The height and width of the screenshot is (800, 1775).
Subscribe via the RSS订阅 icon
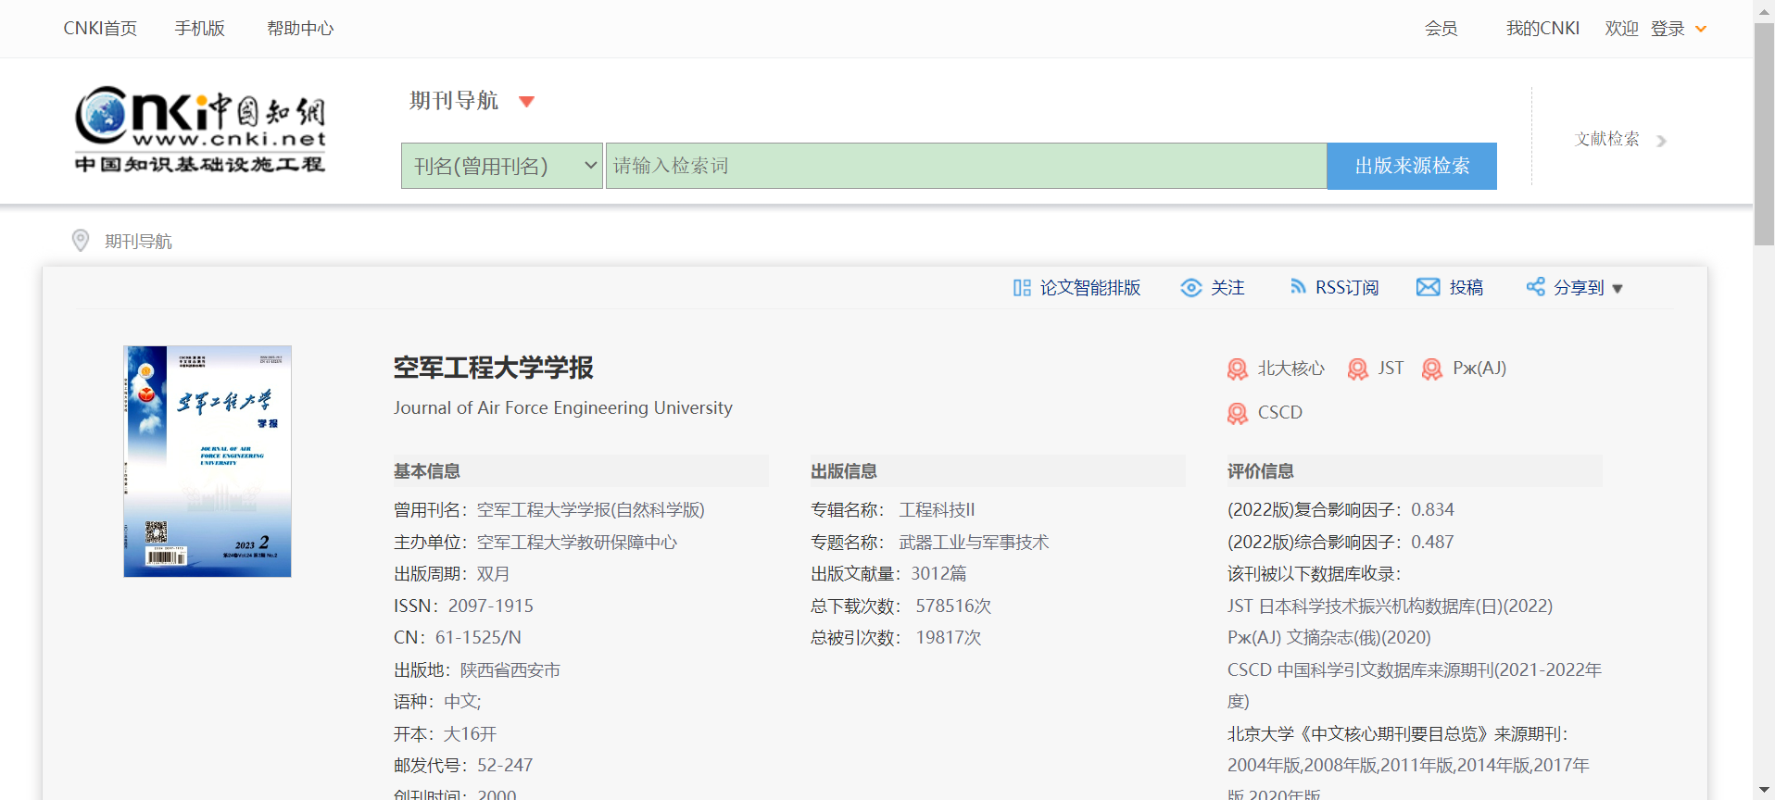1298,287
